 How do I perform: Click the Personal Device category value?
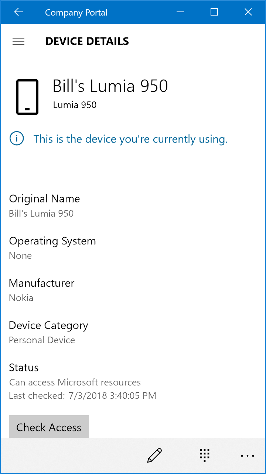click(x=42, y=340)
